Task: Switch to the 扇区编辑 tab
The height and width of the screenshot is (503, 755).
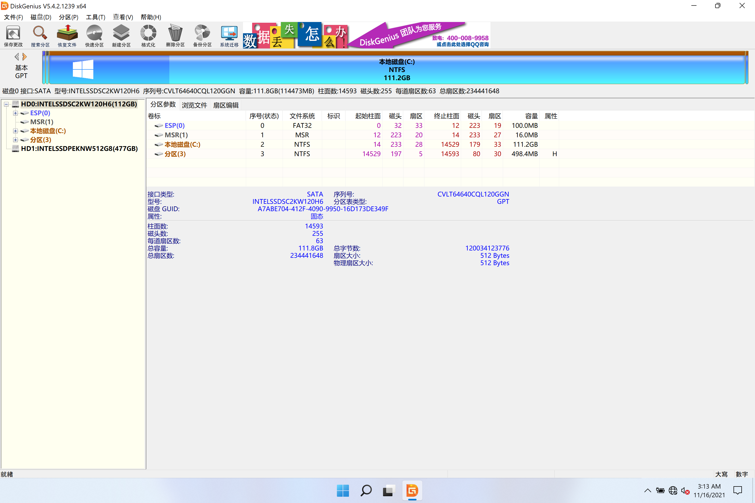Action: click(x=226, y=105)
